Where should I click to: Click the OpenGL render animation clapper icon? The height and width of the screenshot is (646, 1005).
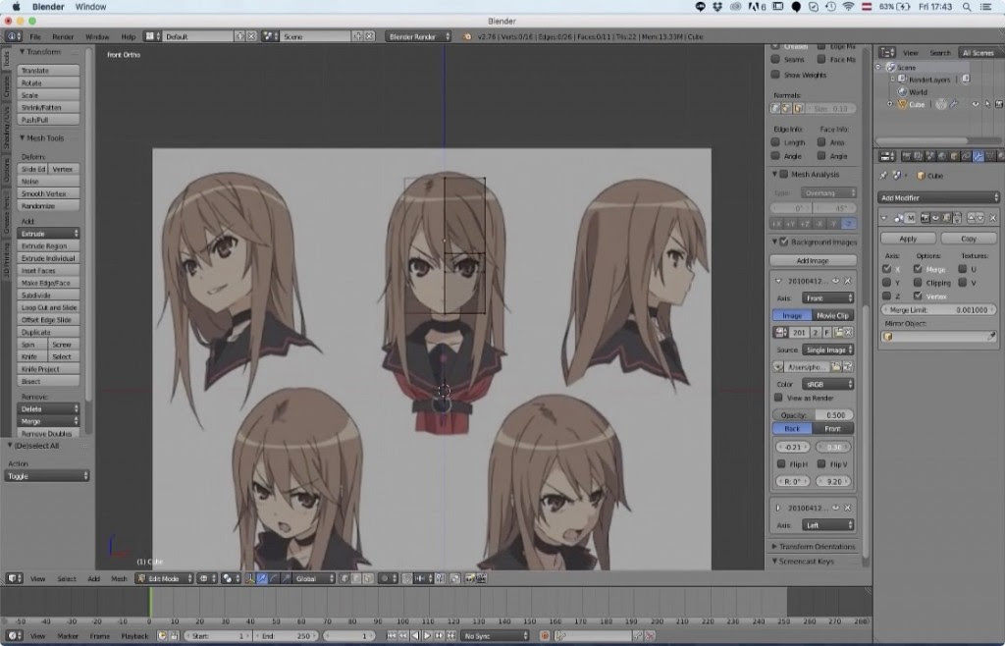[x=481, y=578]
